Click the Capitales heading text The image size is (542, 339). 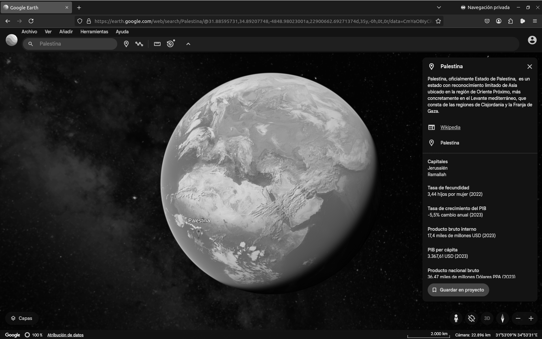(438, 162)
